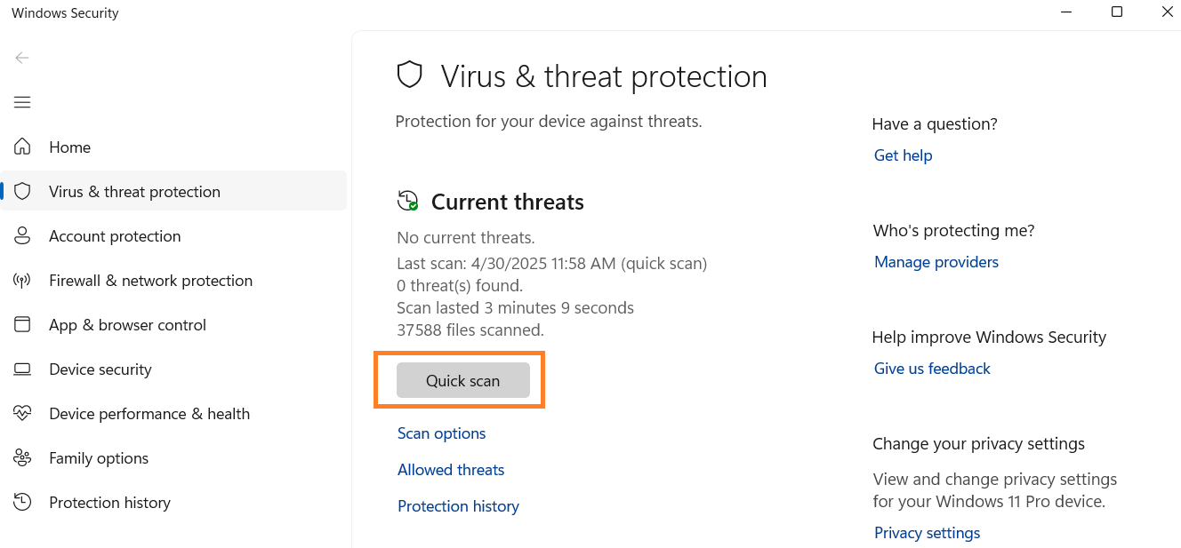The image size is (1181, 548).
Task: Expand the hamburger navigation menu
Action: click(22, 102)
